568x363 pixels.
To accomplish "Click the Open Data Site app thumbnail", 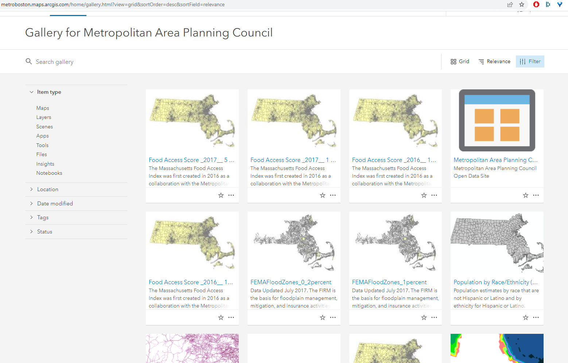I will (497, 120).
